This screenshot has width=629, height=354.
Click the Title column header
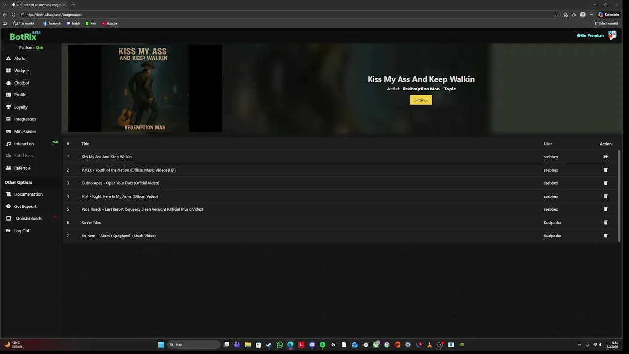tap(85, 144)
